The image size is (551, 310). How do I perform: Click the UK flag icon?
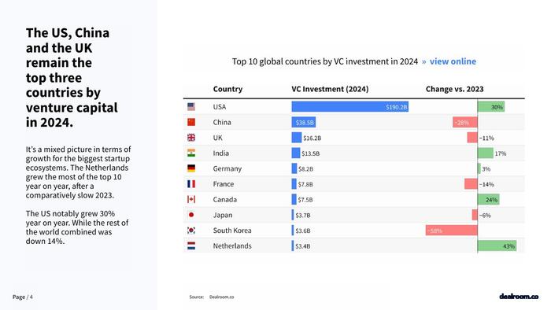pyautogui.click(x=191, y=138)
